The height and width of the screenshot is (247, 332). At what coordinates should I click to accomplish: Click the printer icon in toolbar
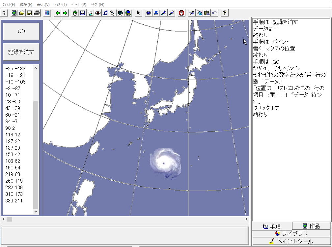point(37,13)
